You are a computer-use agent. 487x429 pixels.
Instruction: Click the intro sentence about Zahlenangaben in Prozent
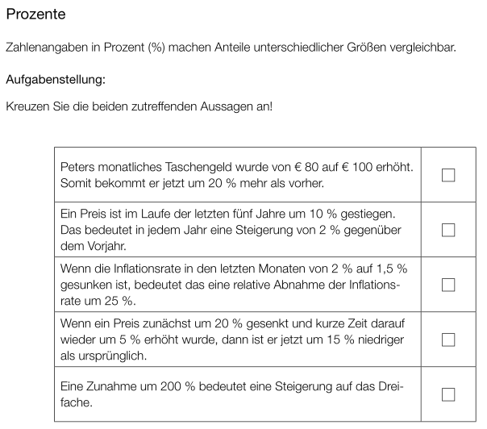[231, 48]
